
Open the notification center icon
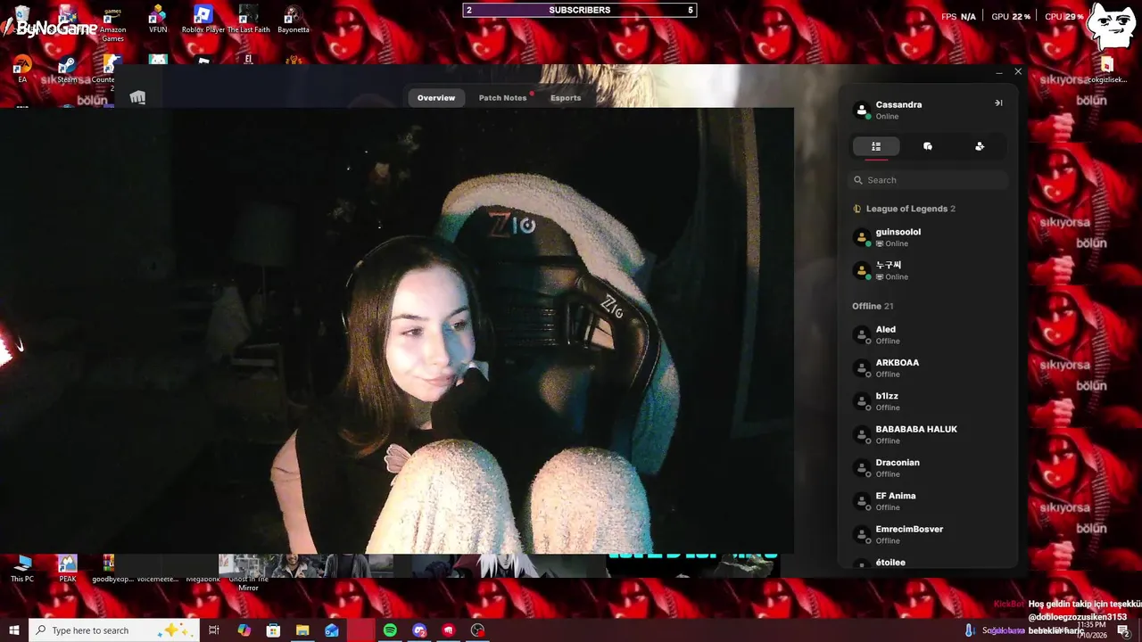pyautogui.click(x=1123, y=630)
